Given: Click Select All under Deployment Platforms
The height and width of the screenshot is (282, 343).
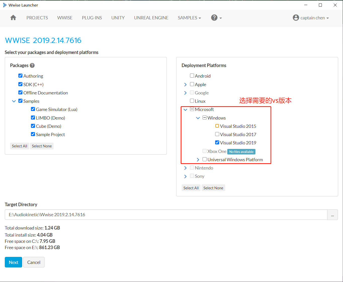Looking at the screenshot, I should point(191,188).
